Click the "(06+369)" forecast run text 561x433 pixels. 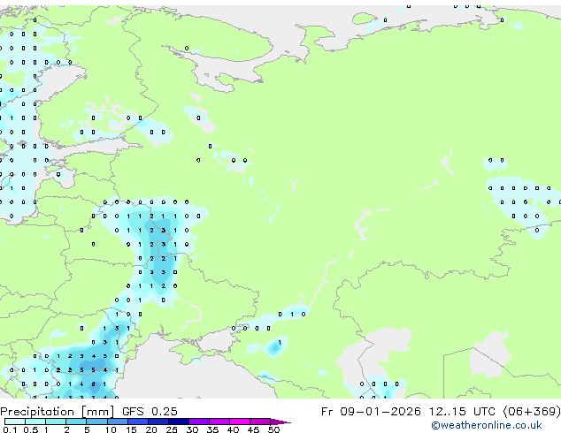pyautogui.click(x=532, y=411)
